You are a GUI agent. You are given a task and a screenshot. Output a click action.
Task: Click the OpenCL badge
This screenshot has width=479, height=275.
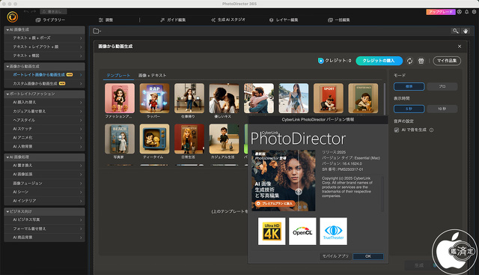[302, 232]
